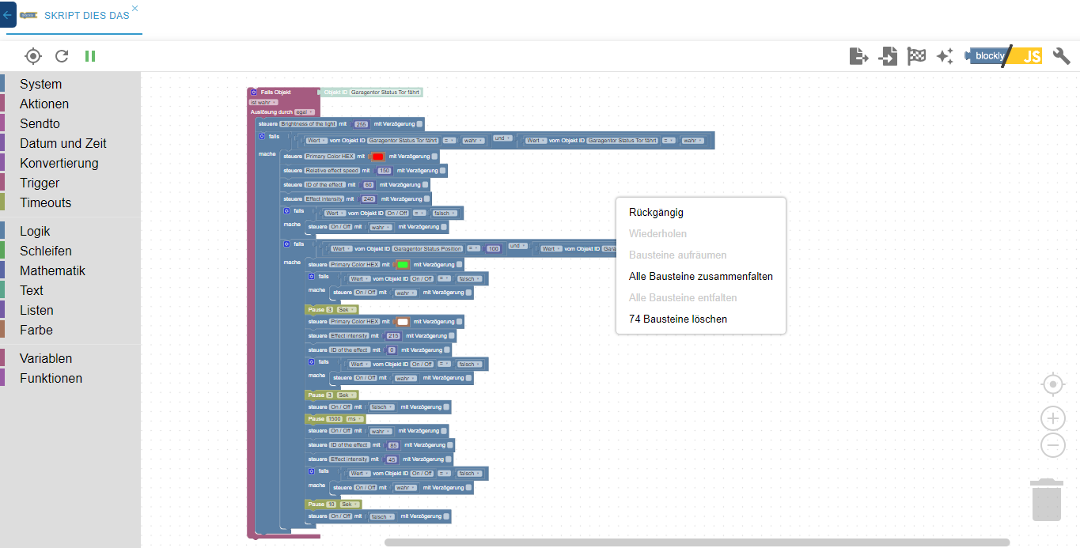Open 'und' dropdown after Status Position 100
This screenshot has width=1080, height=548.
coord(517,246)
